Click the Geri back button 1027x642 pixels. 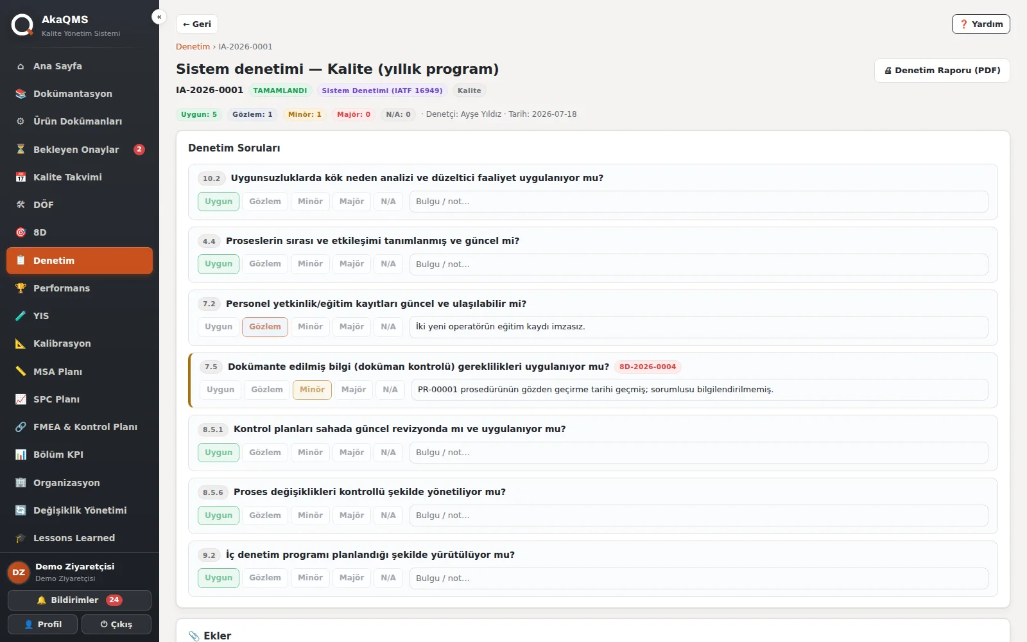pos(197,24)
